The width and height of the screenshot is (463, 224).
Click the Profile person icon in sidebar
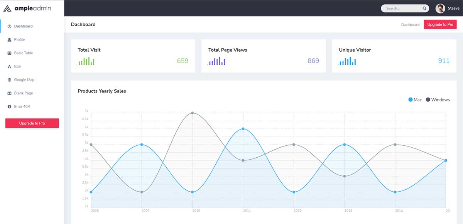pos(9,40)
